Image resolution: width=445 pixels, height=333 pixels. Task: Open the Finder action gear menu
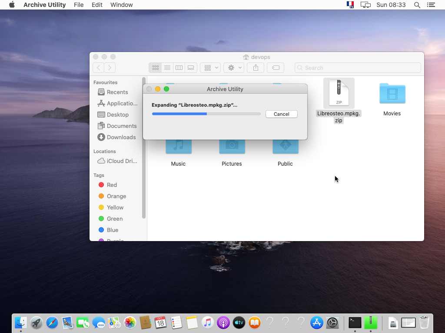(234, 68)
